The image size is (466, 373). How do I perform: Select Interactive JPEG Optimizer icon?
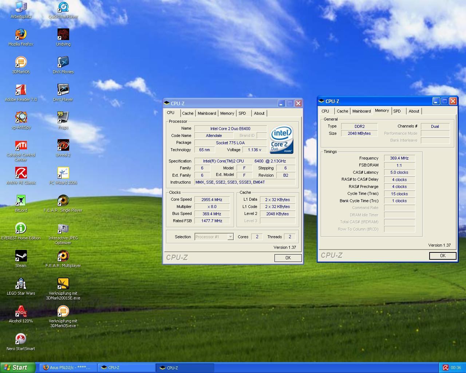coord(63,228)
